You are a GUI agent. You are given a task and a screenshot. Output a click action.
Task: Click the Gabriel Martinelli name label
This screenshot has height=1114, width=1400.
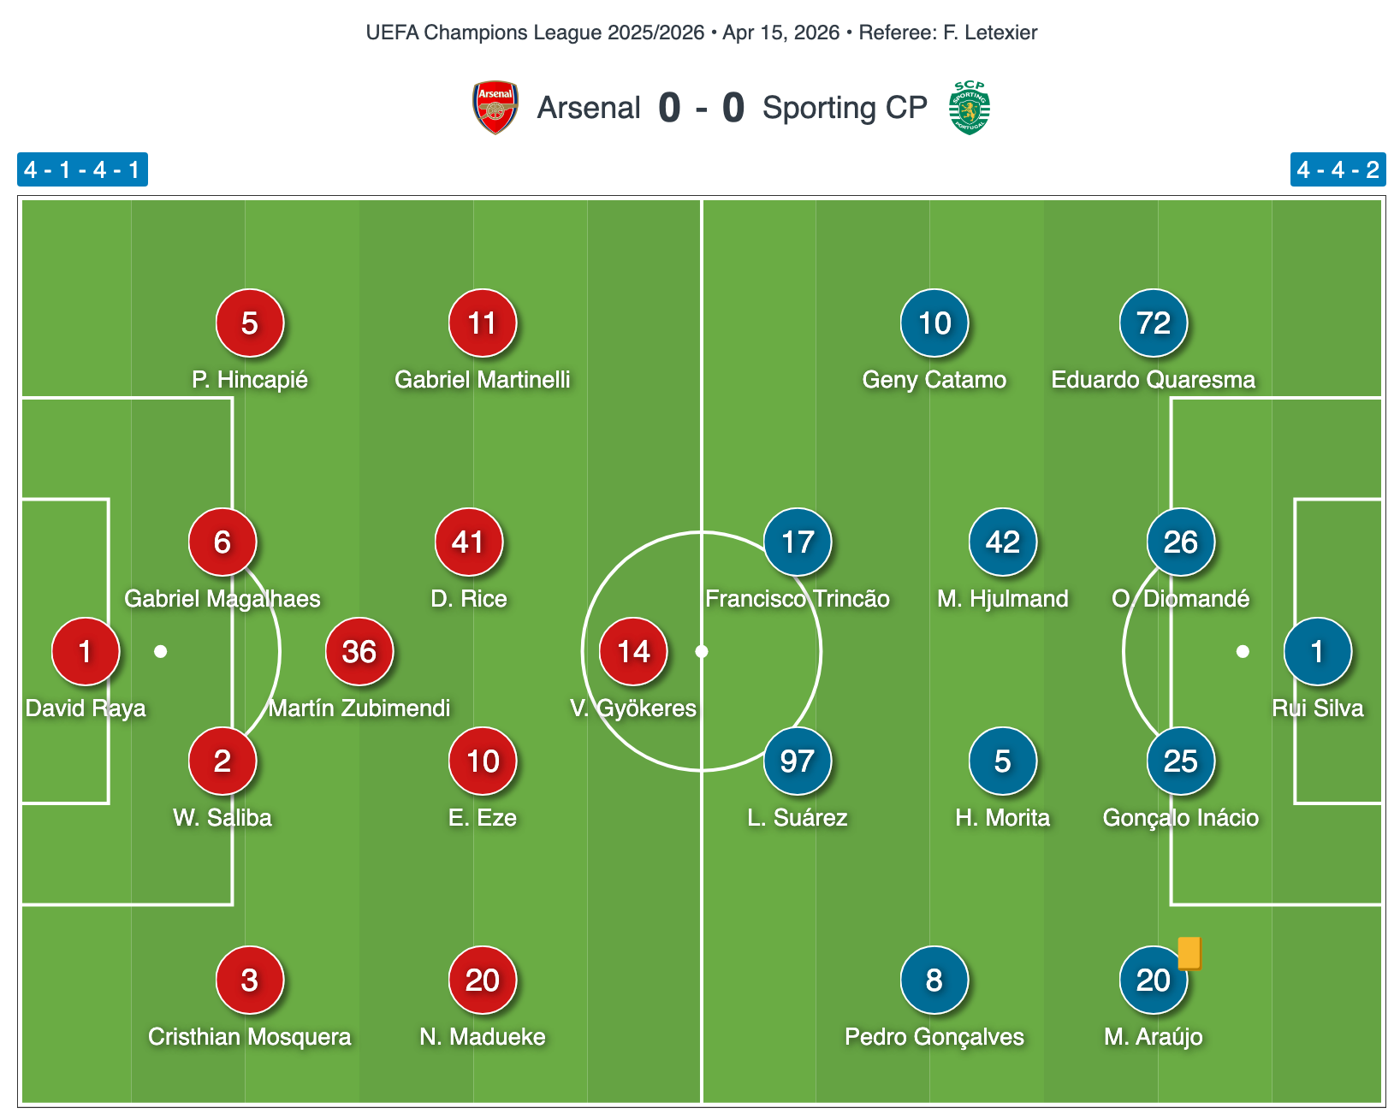point(482,379)
